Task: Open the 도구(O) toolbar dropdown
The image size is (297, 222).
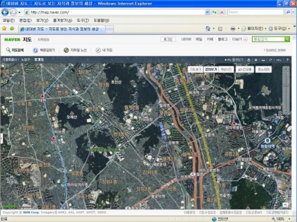Action: pos(279,28)
